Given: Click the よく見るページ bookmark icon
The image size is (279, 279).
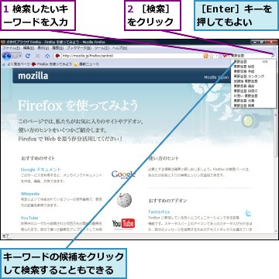Looking at the screenshot, I should coord(4,64).
